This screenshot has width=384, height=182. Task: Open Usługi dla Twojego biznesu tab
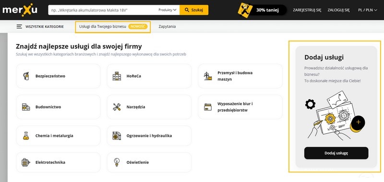(113, 27)
